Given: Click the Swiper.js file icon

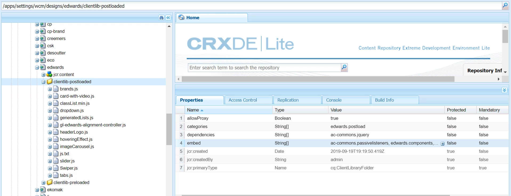Looking at the screenshot, I should 56,168.
